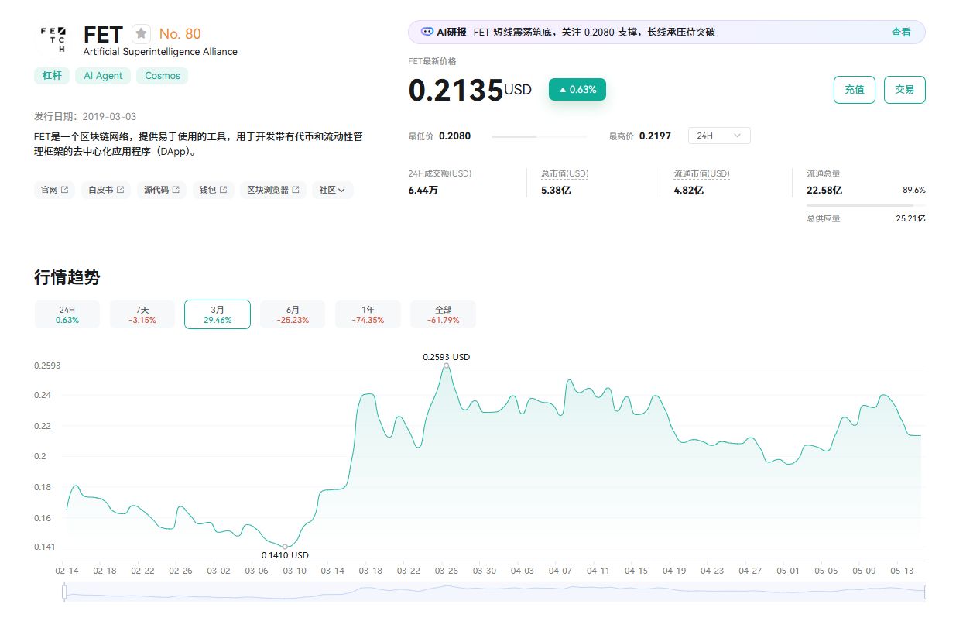Click the 25.21亿 total supply value
The height and width of the screenshot is (635, 956).
(x=910, y=218)
